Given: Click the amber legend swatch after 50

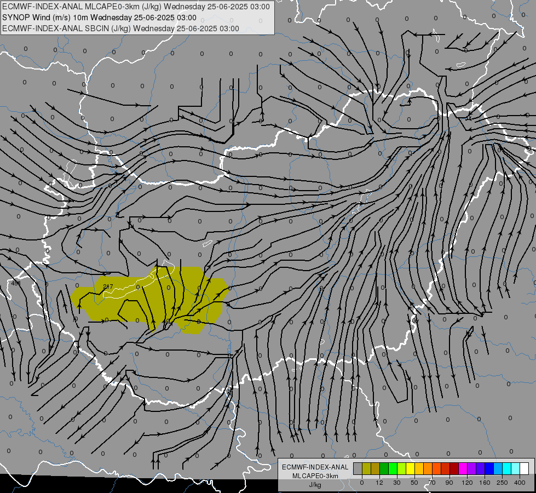Looking at the screenshot, I should pos(419,468).
